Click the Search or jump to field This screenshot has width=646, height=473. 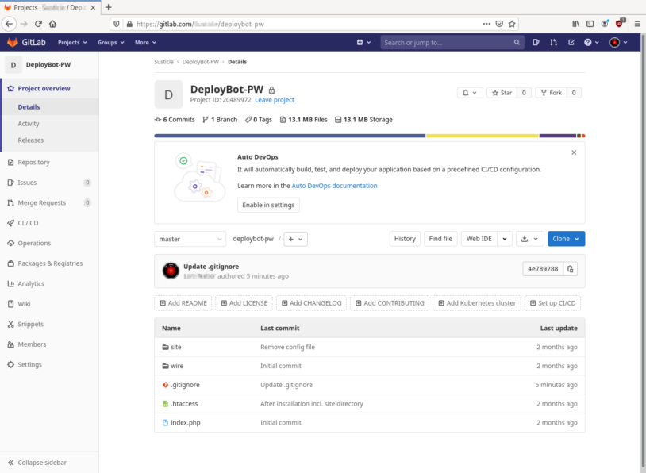[x=452, y=42]
